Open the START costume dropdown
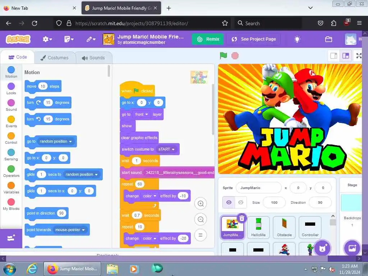 click(166, 149)
